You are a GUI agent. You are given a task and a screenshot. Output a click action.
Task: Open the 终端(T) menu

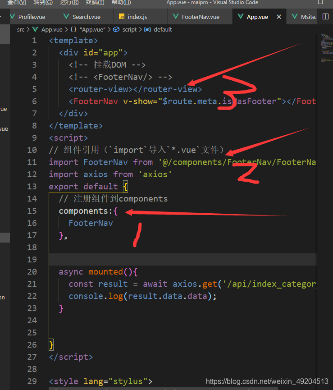(x=95, y=3)
